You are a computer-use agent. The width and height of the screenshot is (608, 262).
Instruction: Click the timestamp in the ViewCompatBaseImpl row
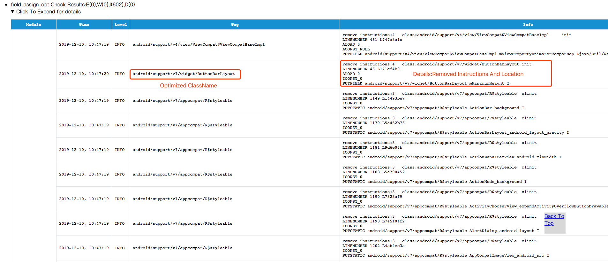pos(84,44)
